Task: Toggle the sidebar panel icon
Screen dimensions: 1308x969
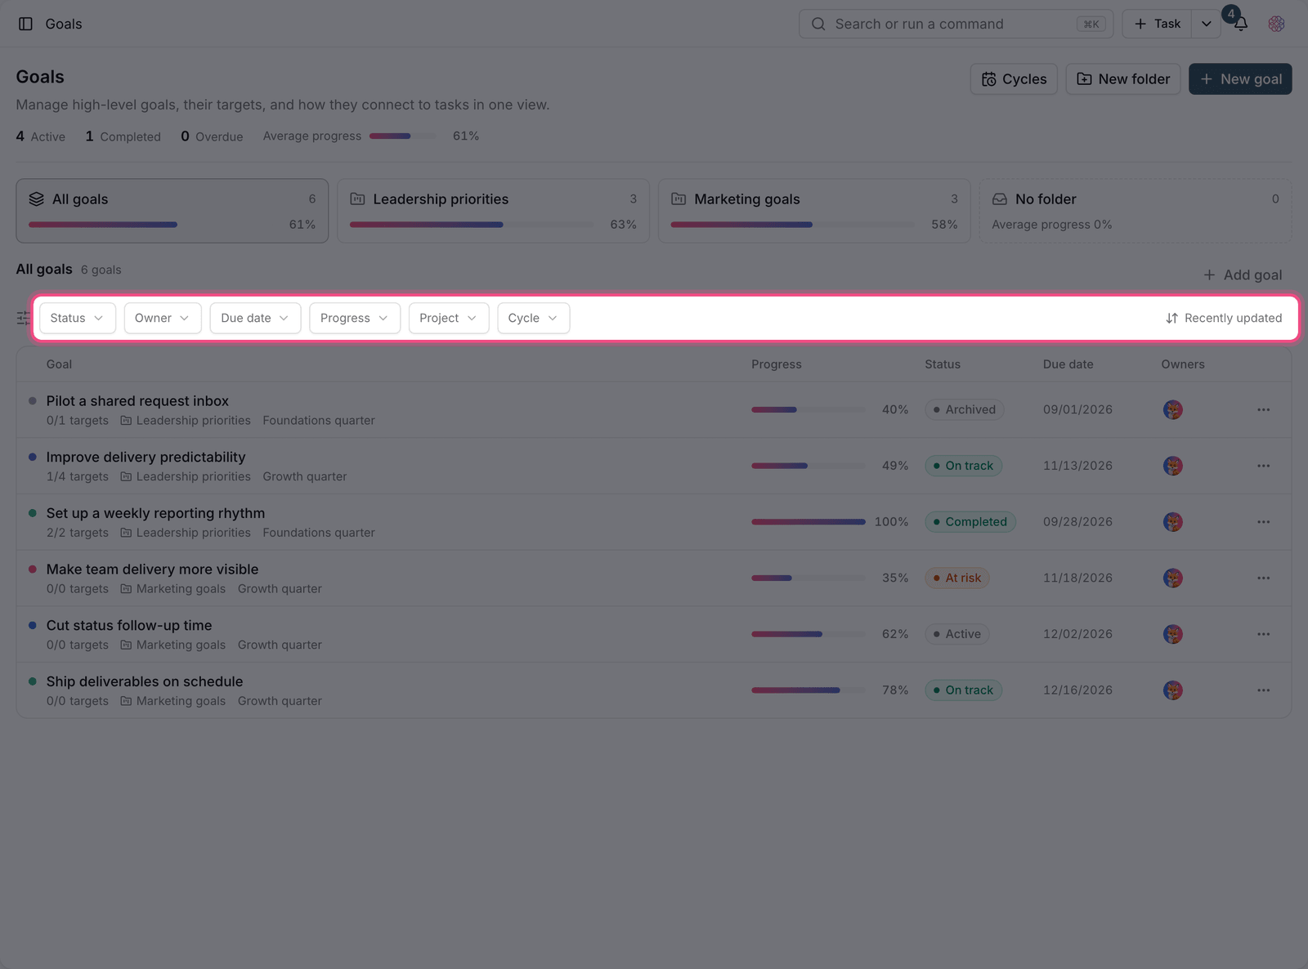Action: coord(25,24)
